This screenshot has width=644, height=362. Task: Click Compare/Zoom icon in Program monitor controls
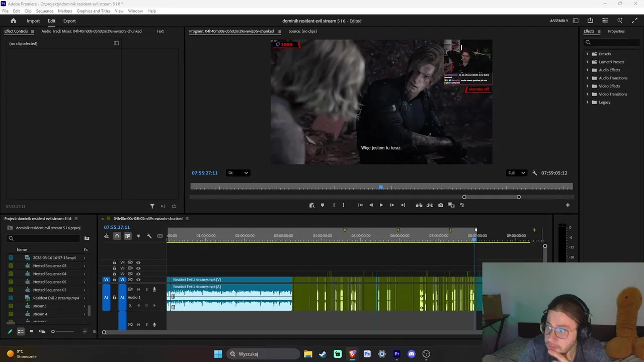point(311,205)
